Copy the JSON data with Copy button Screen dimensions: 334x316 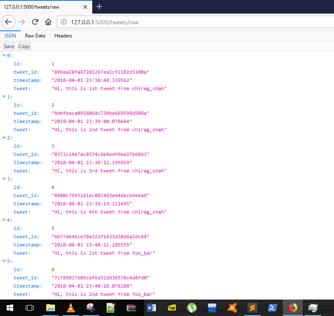[x=24, y=46]
